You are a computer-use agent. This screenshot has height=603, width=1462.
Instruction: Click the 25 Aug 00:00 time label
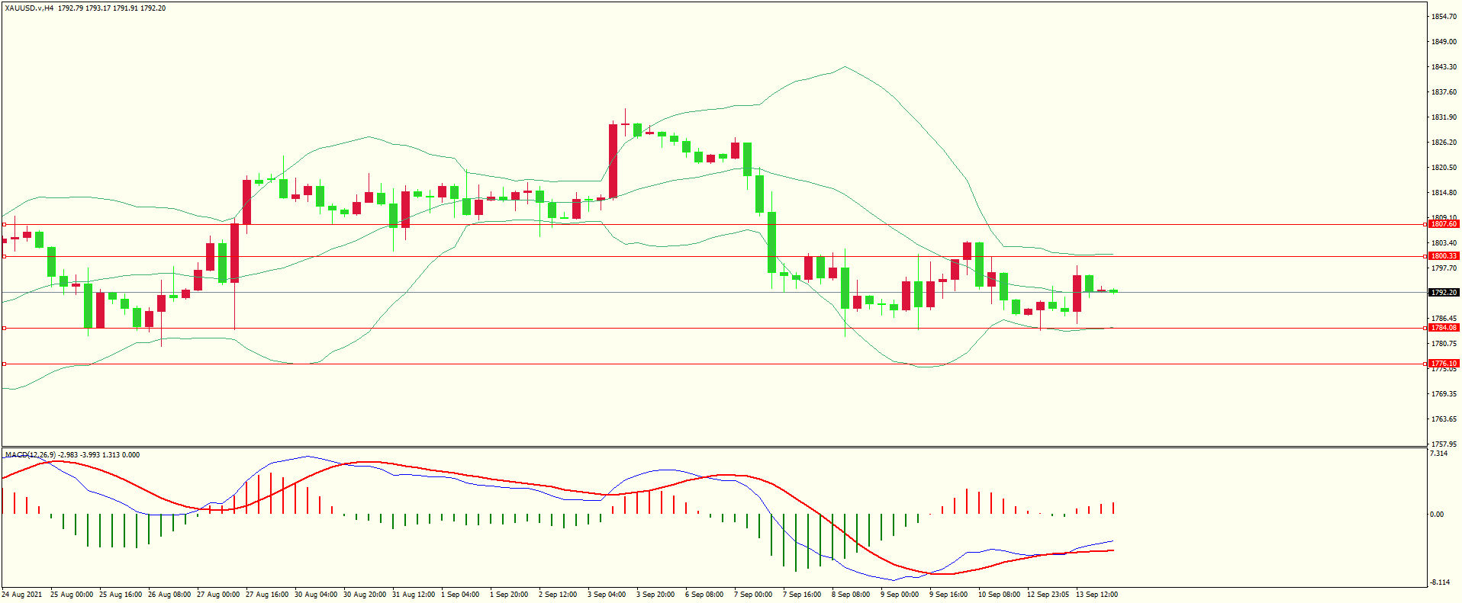72,594
